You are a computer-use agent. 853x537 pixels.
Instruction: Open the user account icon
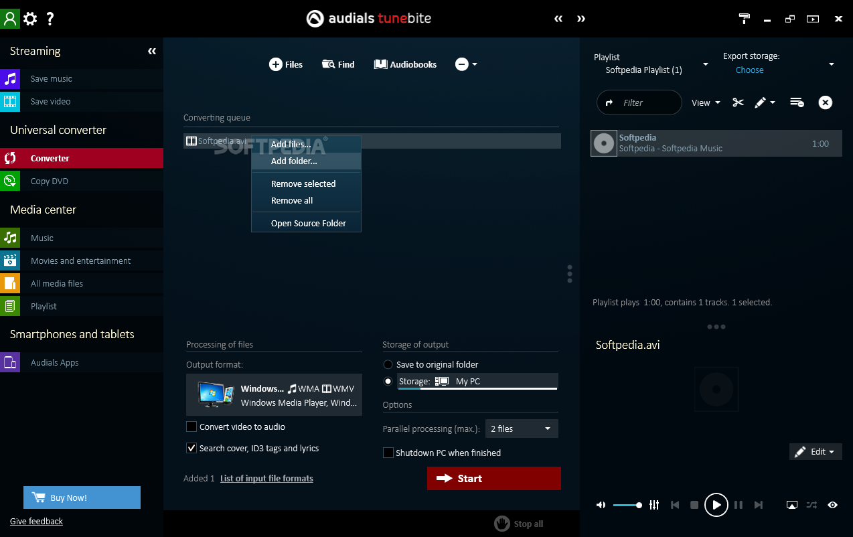point(10,18)
